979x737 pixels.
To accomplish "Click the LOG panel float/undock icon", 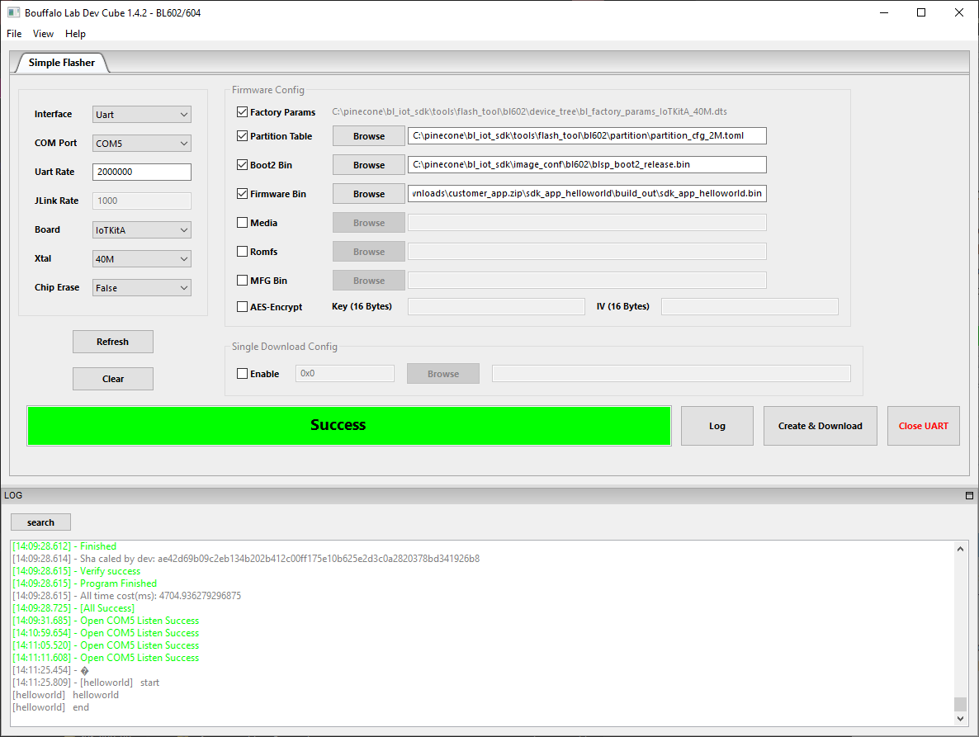I will pyautogui.click(x=969, y=496).
